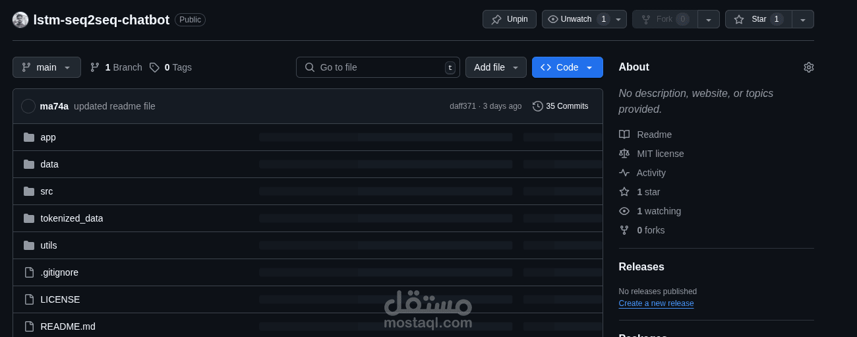Open the utils folder
Screen dimensions: 857x337
pos(49,245)
